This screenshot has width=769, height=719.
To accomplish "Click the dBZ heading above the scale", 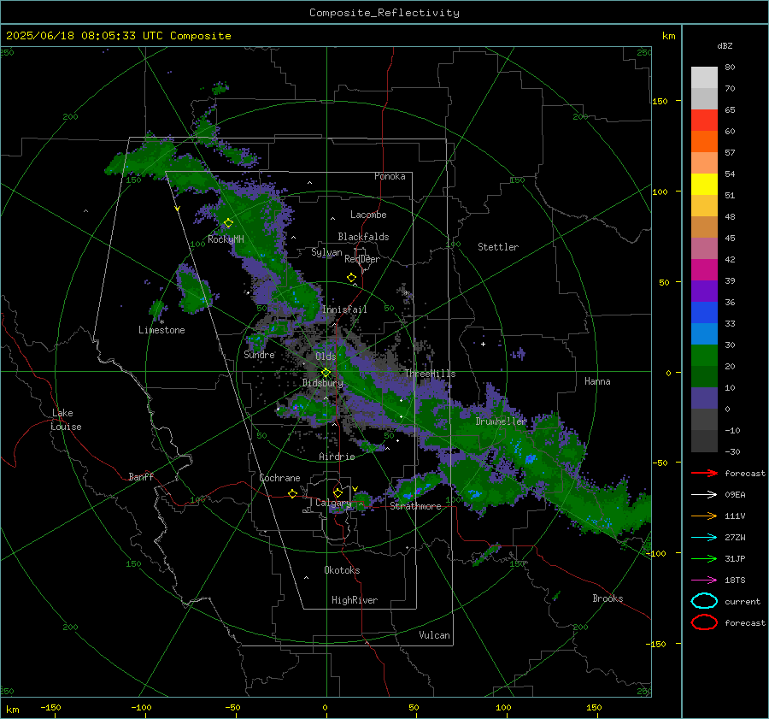I will [725, 45].
